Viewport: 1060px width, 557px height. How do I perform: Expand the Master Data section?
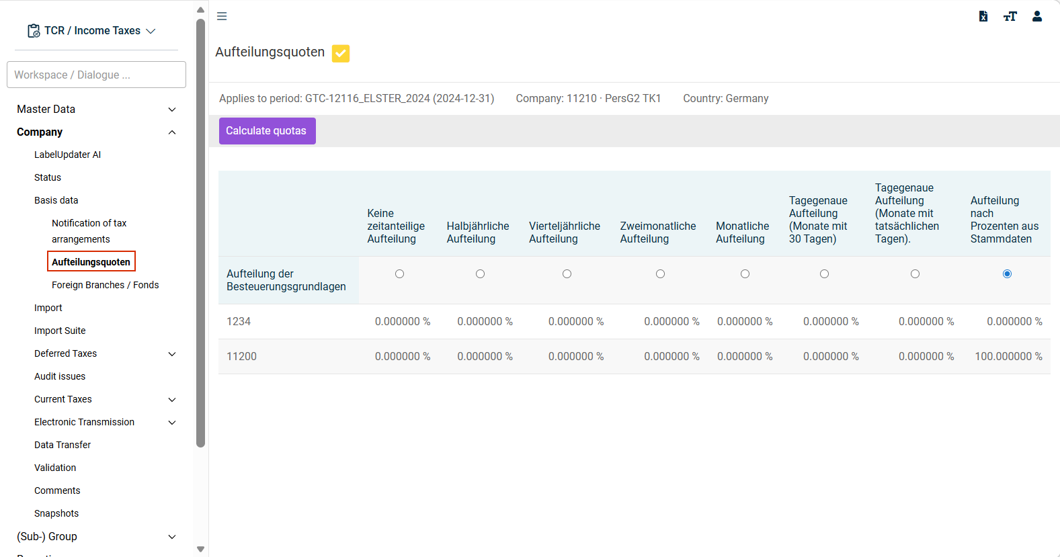pos(172,110)
